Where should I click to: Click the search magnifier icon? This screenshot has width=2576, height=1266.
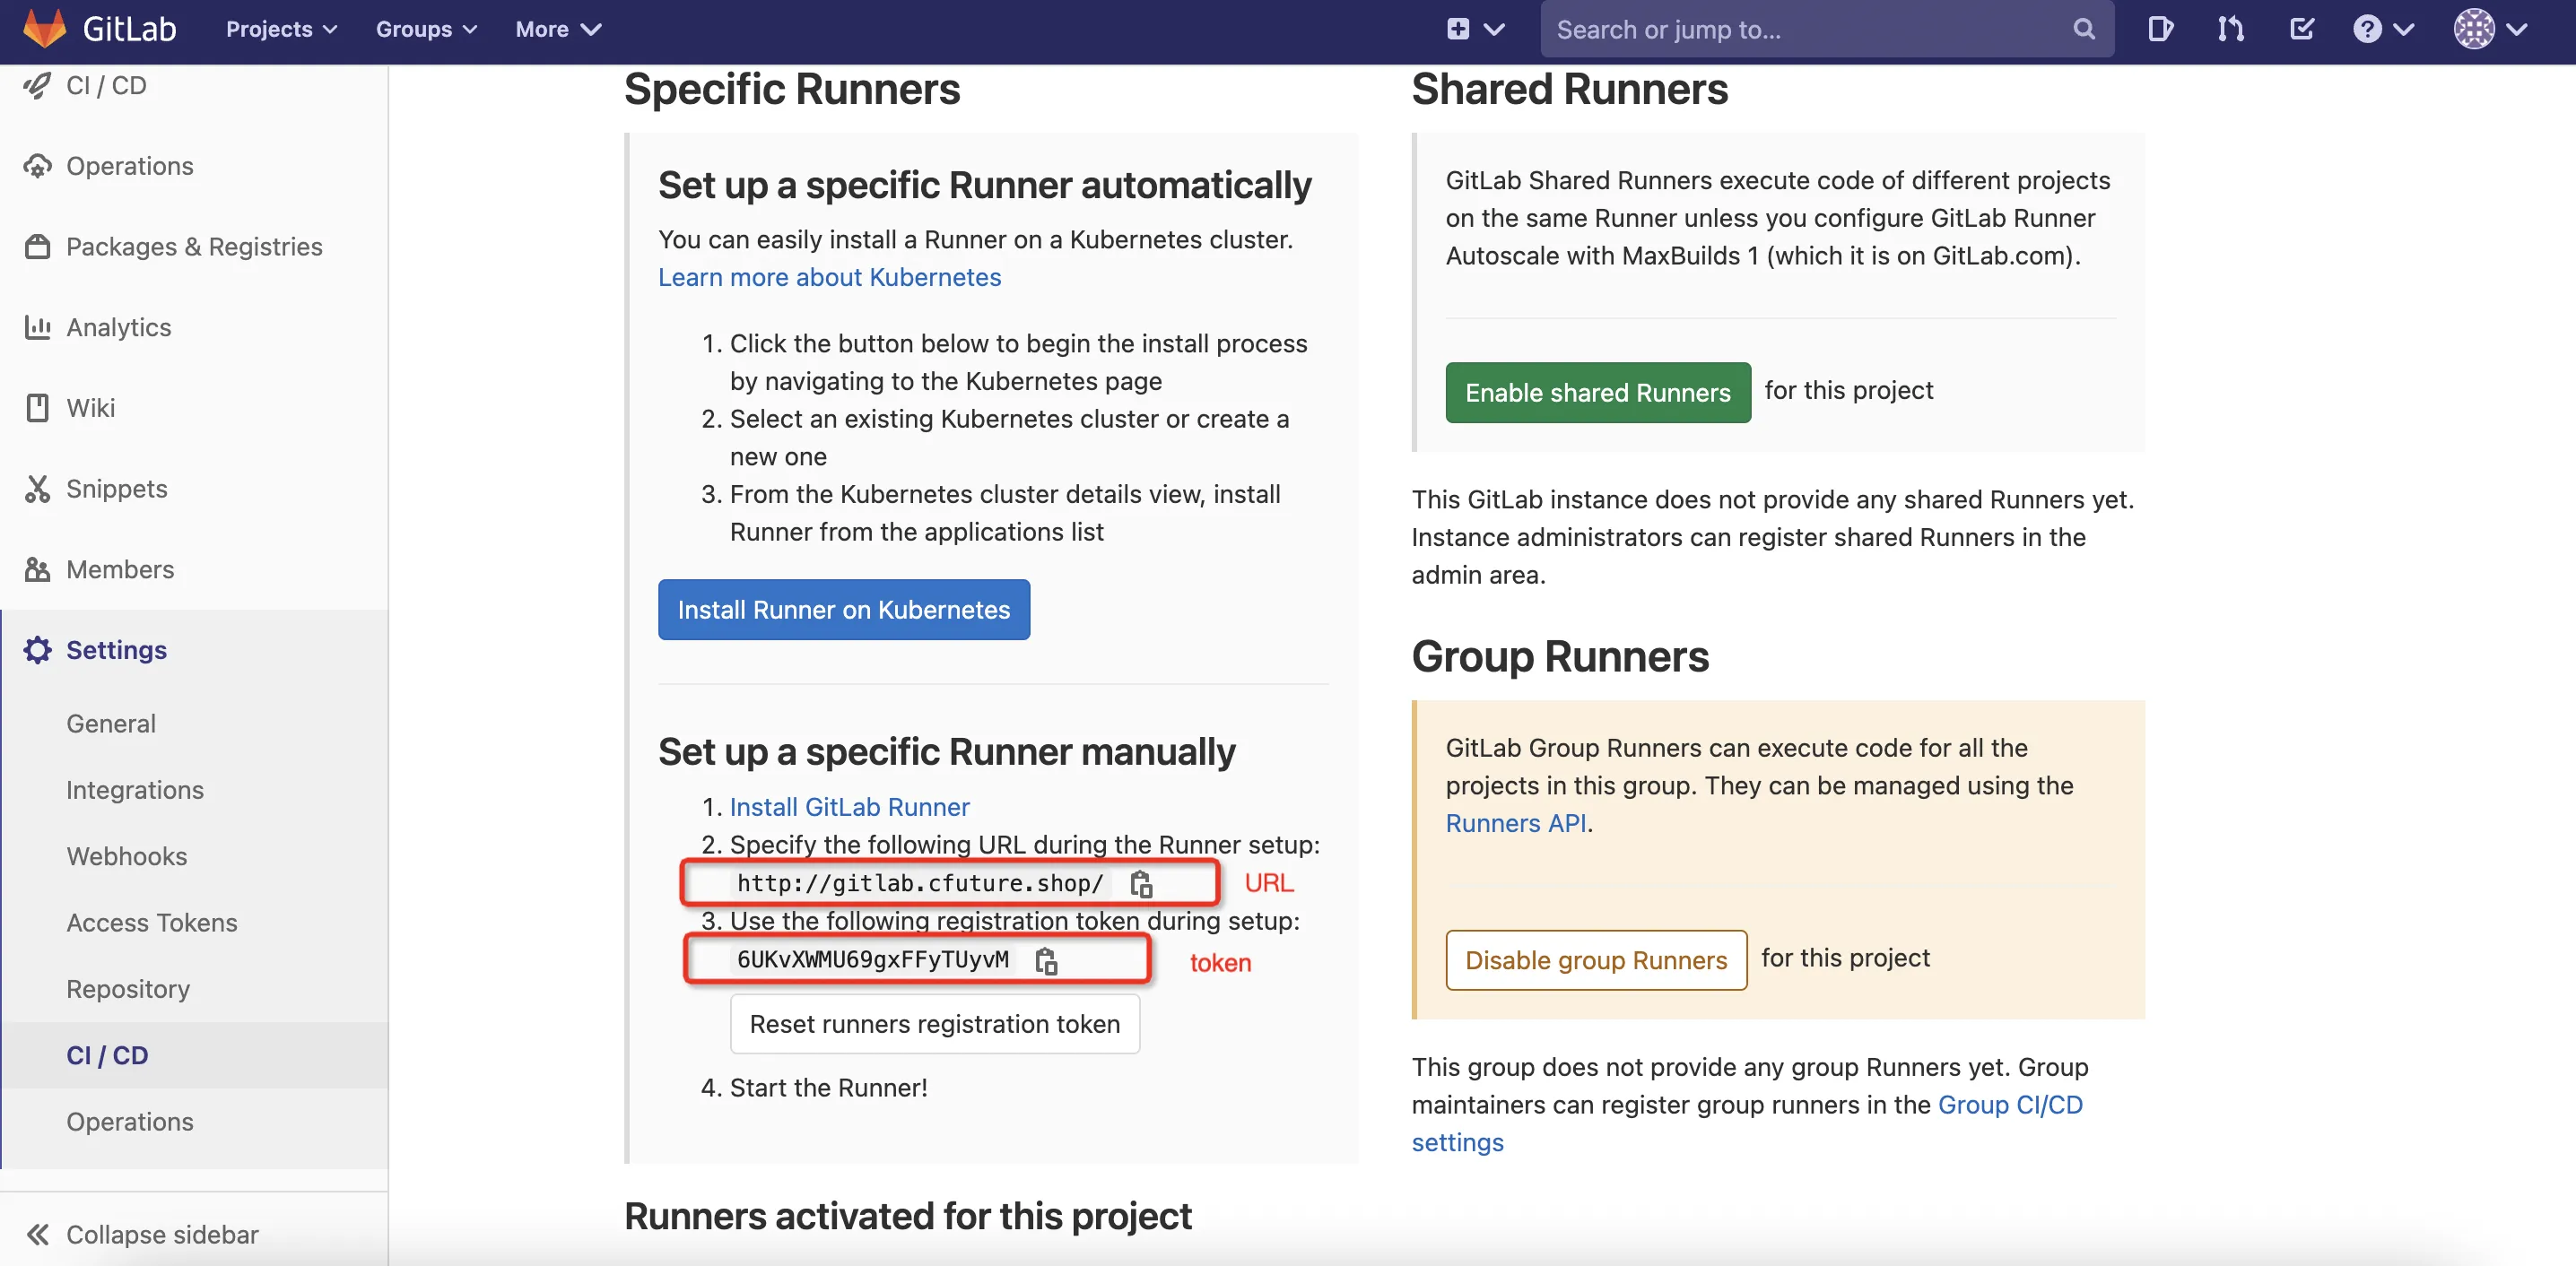pyautogui.click(x=2083, y=29)
